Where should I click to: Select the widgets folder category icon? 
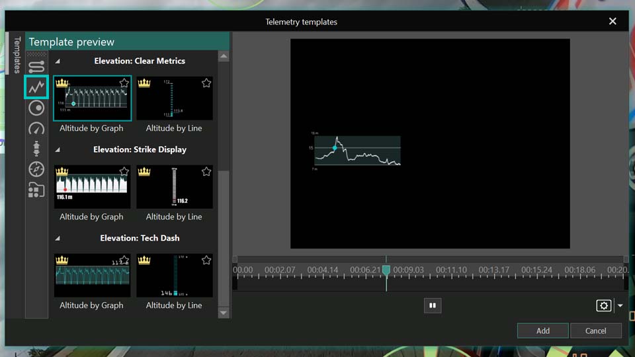36,190
